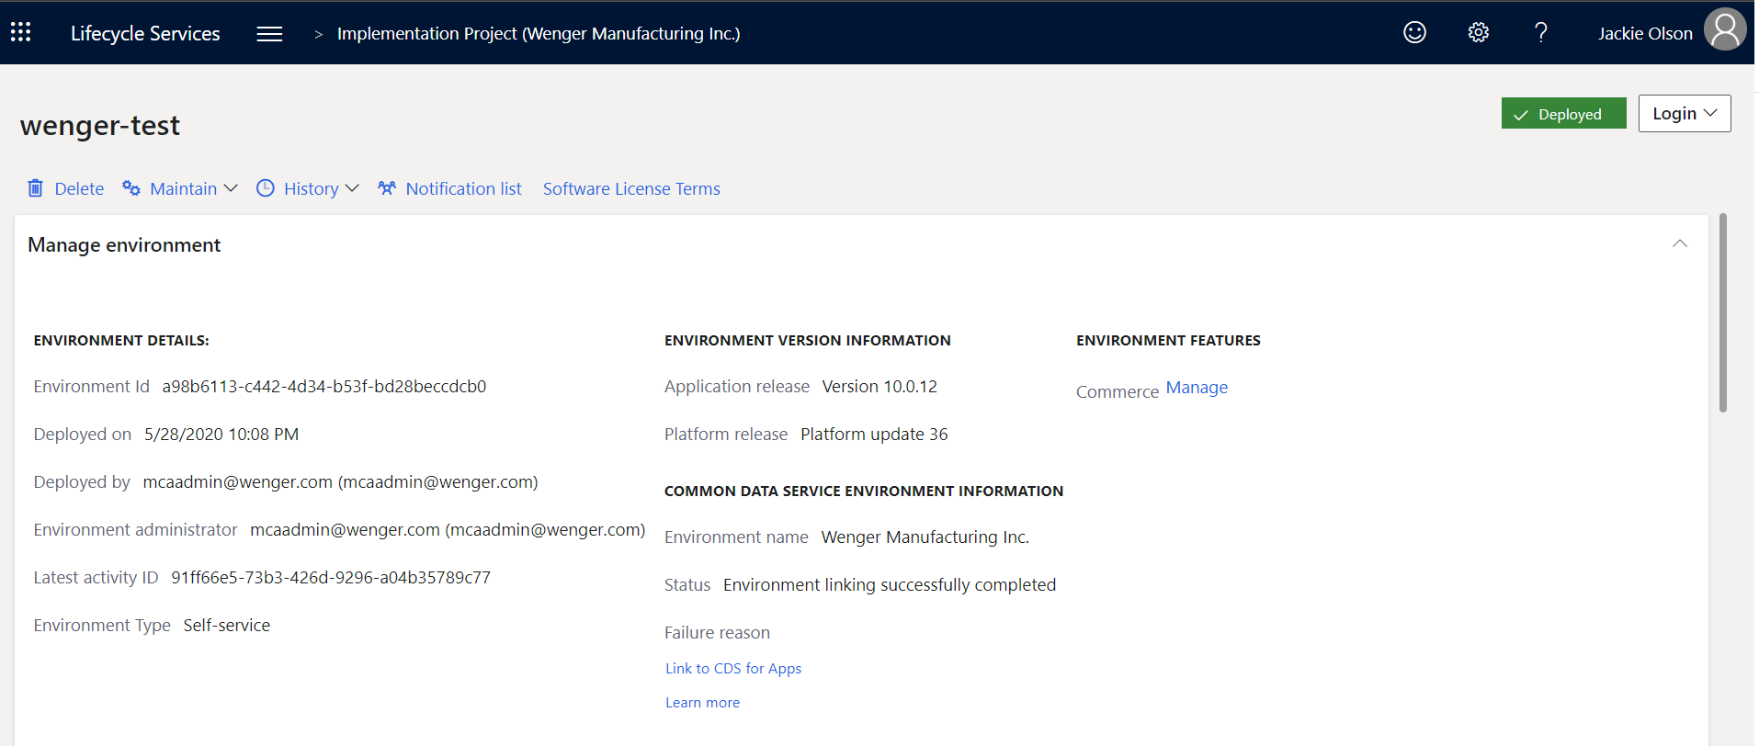Open Software License Terms

point(631,188)
